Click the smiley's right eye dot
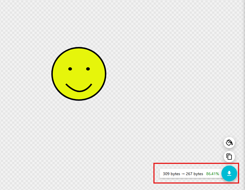Image resolution: width=245 pixels, height=190 pixels. tap(88, 69)
